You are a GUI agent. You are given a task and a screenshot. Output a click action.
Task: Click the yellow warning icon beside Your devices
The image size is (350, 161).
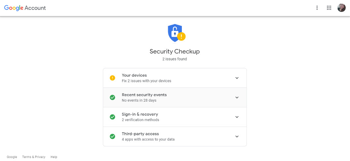[112, 78]
